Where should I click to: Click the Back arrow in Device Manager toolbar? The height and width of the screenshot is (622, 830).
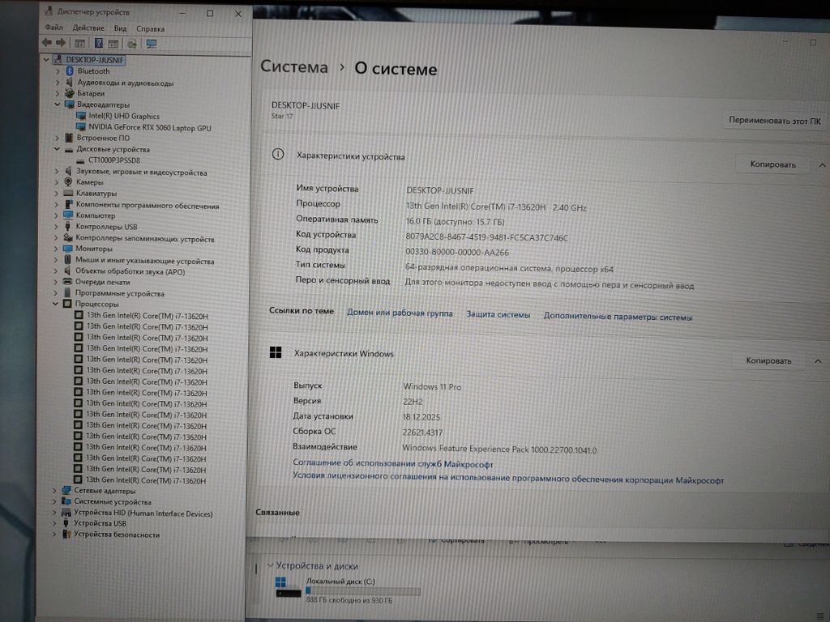(47, 43)
